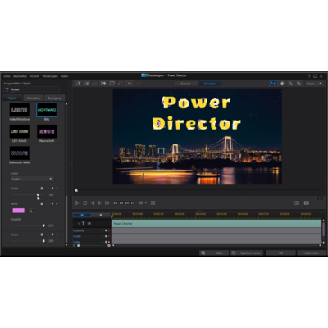Switch to the Animation tab
The height and width of the screenshot is (328, 328).
point(34,98)
